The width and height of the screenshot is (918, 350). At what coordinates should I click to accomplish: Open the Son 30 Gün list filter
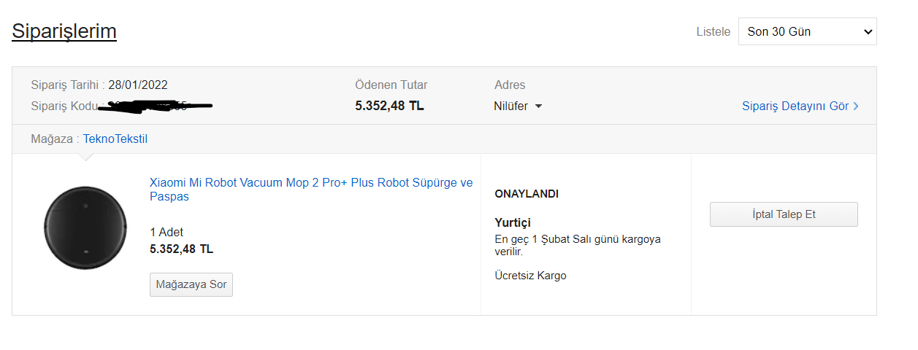click(x=807, y=31)
